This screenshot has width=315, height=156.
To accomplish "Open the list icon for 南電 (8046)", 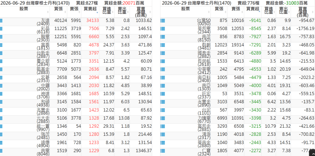I will pos(1,150).
